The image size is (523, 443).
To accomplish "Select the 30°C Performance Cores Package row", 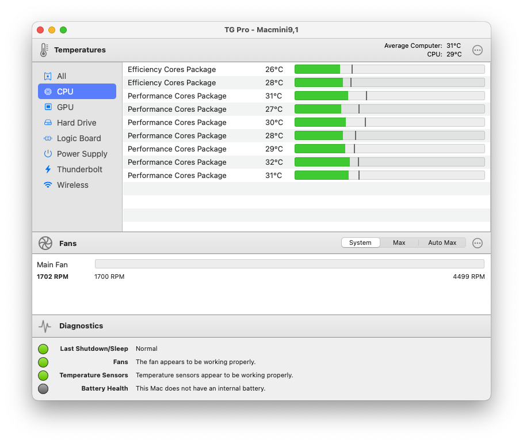I will point(306,122).
